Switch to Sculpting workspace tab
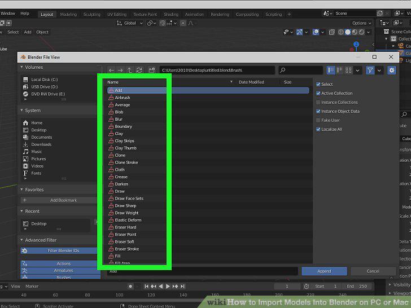The height and width of the screenshot is (308, 411). [92, 15]
